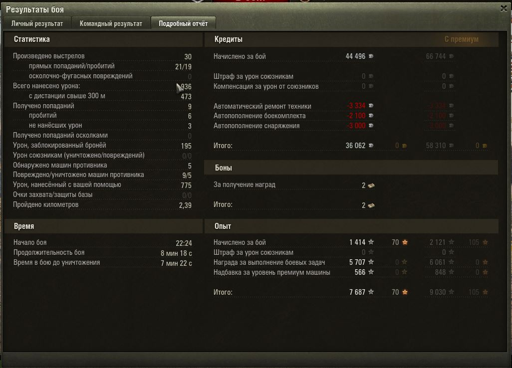Click repair cost credits icon near -3 334
The image size is (512, 368).
click(x=371, y=106)
